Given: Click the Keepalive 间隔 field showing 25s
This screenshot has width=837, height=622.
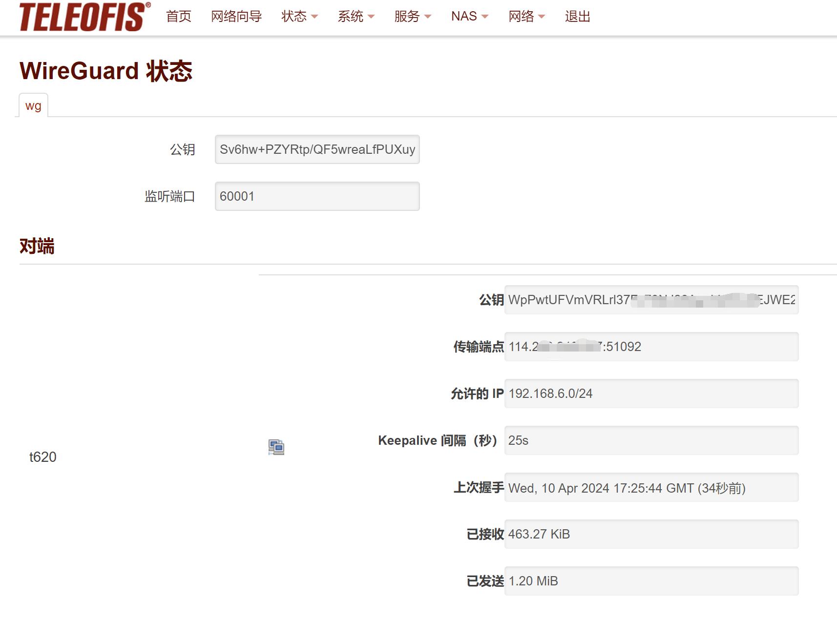Looking at the screenshot, I should pyautogui.click(x=651, y=440).
